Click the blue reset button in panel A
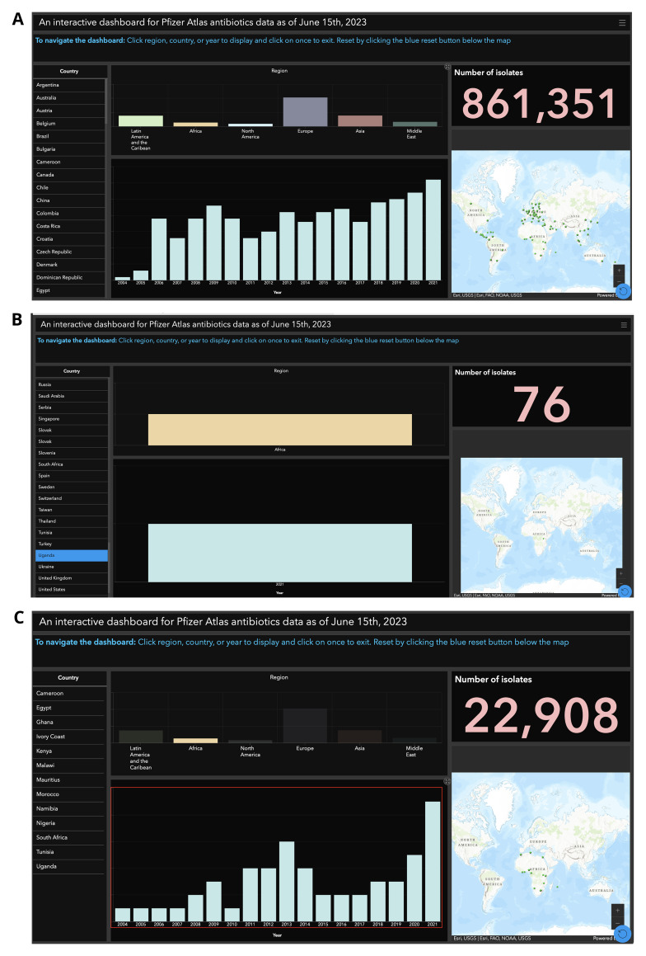Viewport: 646px width, 956px height. click(623, 291)
